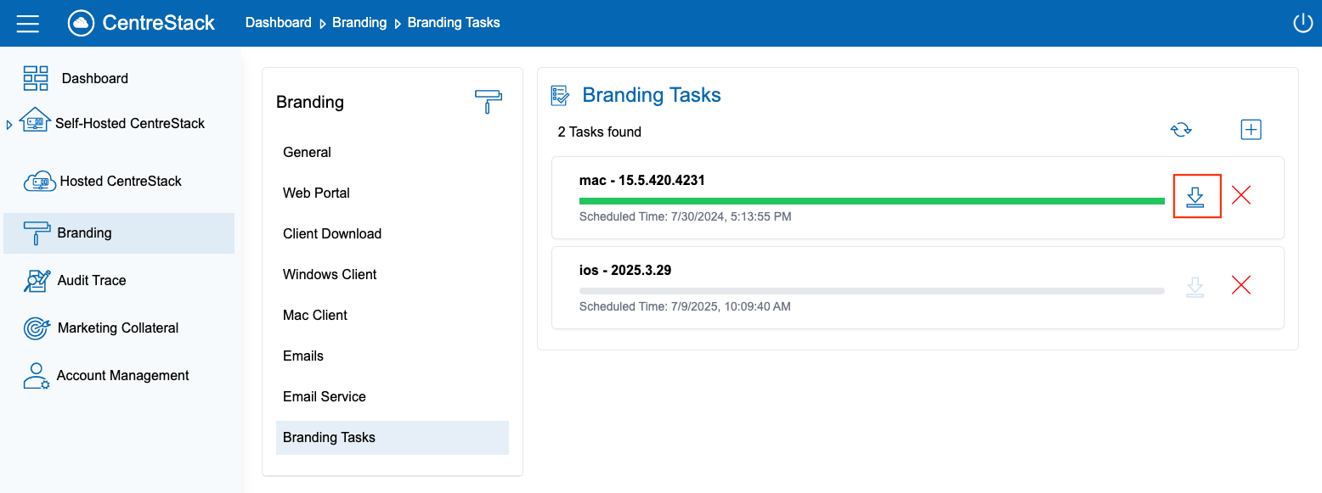Click the Account Management user icon
Image resolution: width=1322 pixels, height=493 pixels.
pyautogui.click(x=37, y=376)
